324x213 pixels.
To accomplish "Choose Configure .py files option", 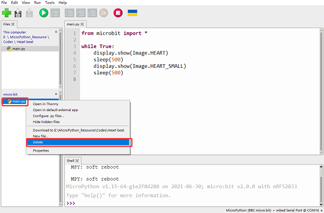I will [x=78, y=116].
